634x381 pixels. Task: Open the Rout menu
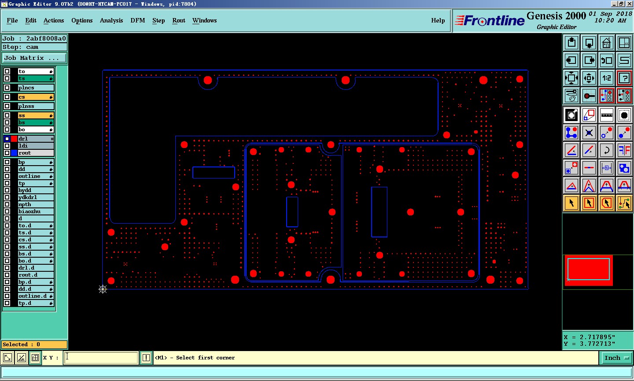(179, 20)
